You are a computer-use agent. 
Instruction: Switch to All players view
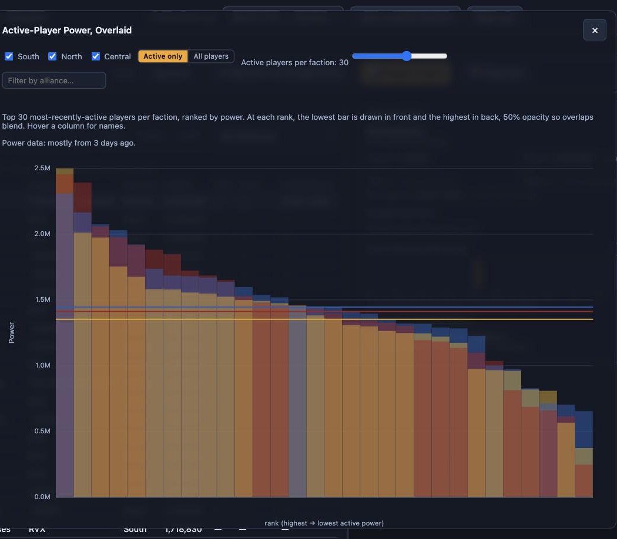click(x=211, y=56)
